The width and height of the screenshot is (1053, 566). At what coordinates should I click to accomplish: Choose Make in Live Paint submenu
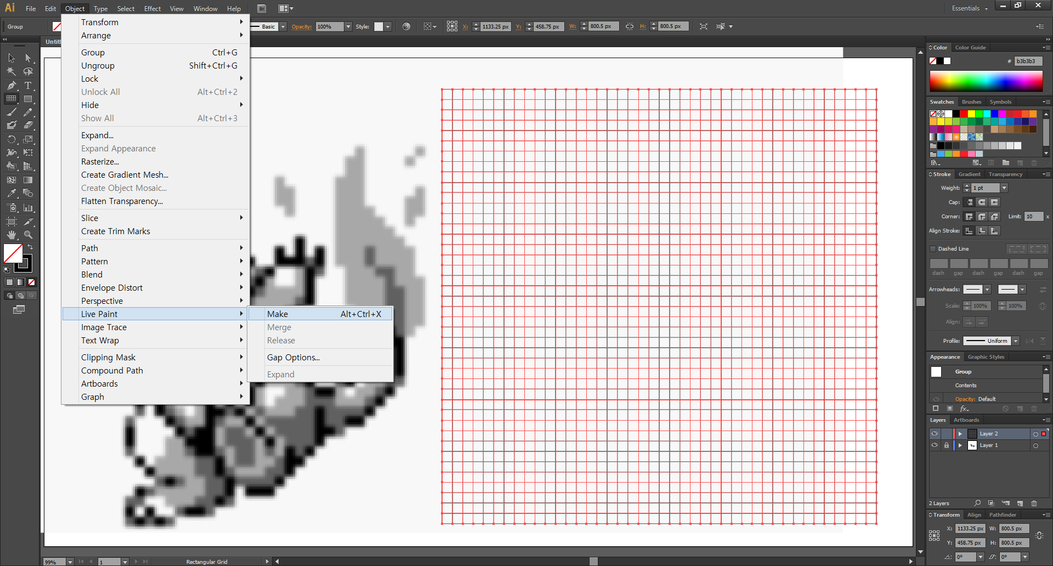tap(321, 314)
